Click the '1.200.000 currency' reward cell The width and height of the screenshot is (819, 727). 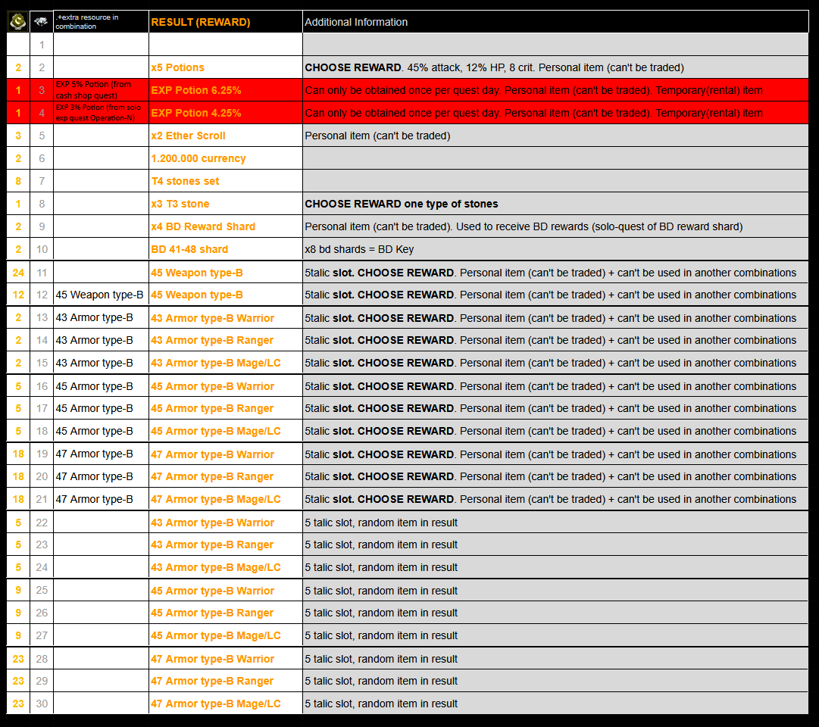[x=198, y=158]
